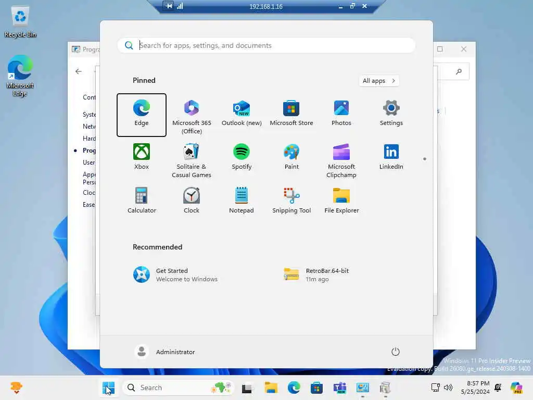The width and height of the screenshot is (533, 400).
Task: Open the notifications bell icon
Action: 498,387
